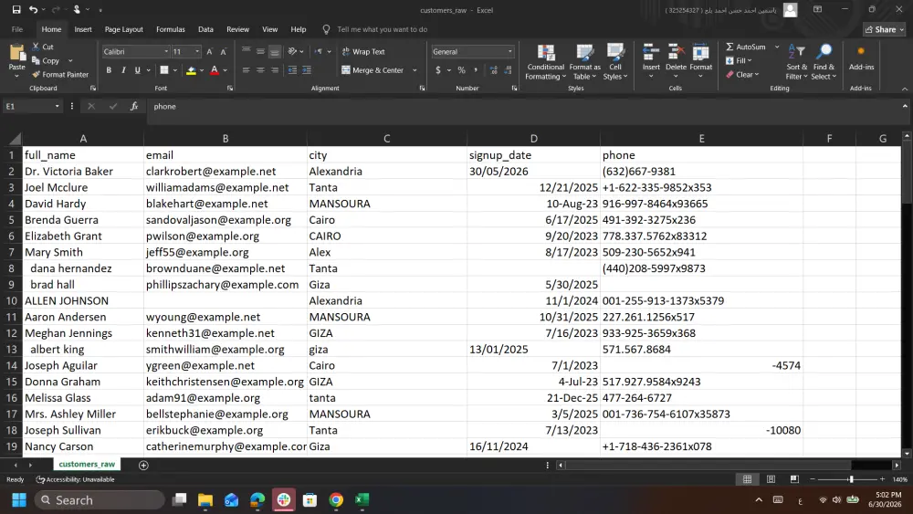
Task: Click Merge & Center button
Action: pyautogui.click(x=373, y=70)
